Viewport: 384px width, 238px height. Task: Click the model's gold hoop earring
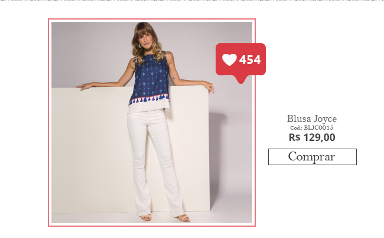click(x=140, y=46)
